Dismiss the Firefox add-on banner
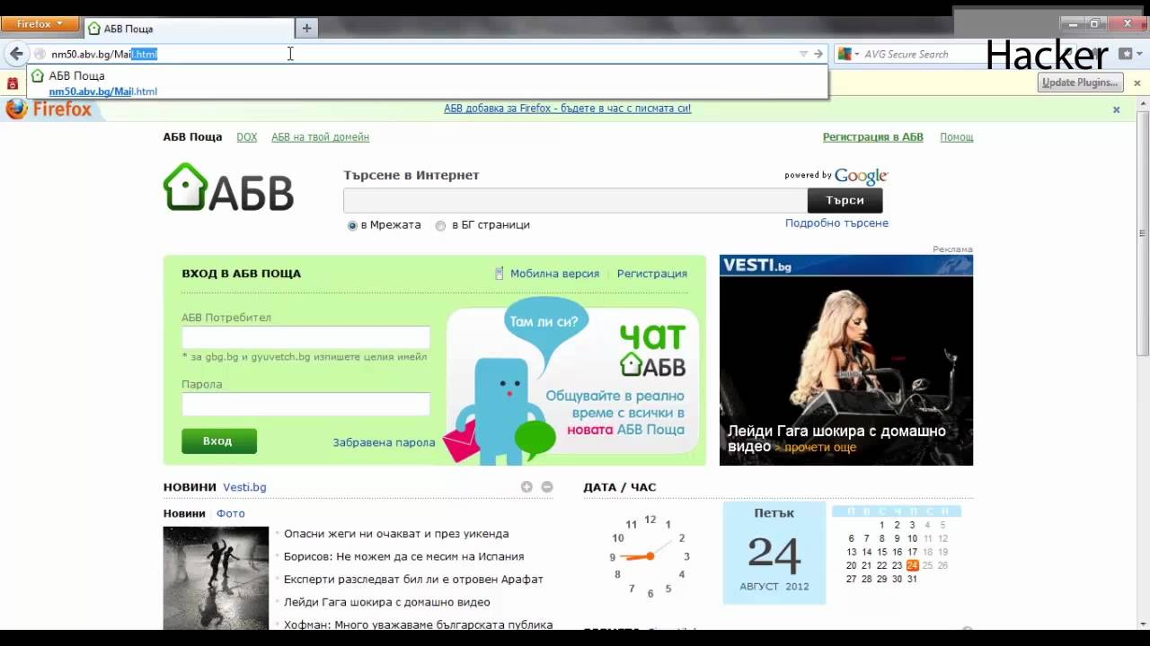Screen dimensions: 1150x646 pos(1117,109)
